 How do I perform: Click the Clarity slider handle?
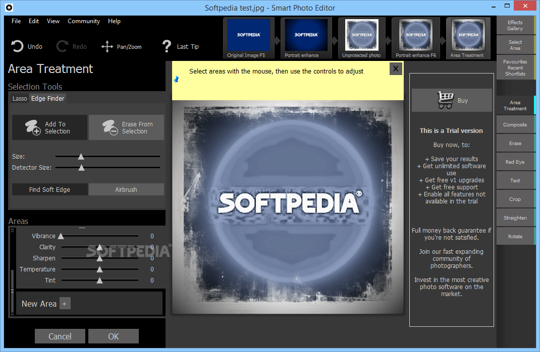pos(99,247)
